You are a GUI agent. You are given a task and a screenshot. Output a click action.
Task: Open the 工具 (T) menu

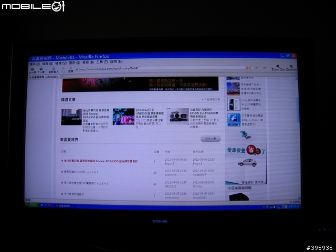pyautogui.click(x=102, y=62)
